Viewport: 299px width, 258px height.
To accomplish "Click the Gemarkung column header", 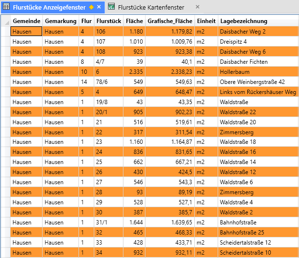I will (x=60, y=21).
